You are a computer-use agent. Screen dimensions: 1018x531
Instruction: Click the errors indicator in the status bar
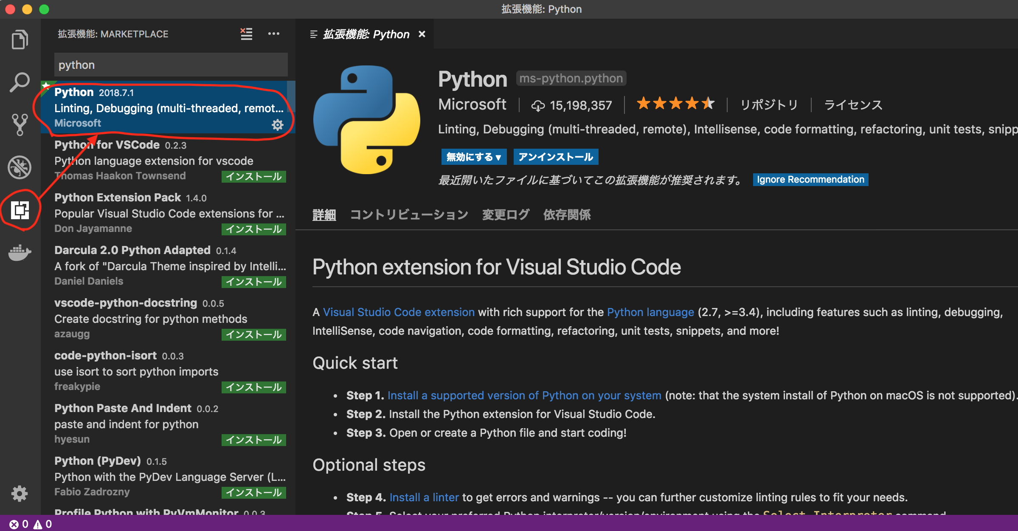[x=19, y=524]
